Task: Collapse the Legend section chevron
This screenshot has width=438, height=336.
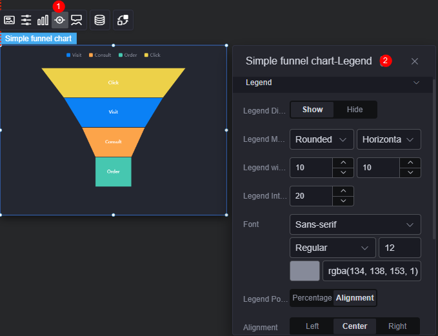Action: click(416, 83)
